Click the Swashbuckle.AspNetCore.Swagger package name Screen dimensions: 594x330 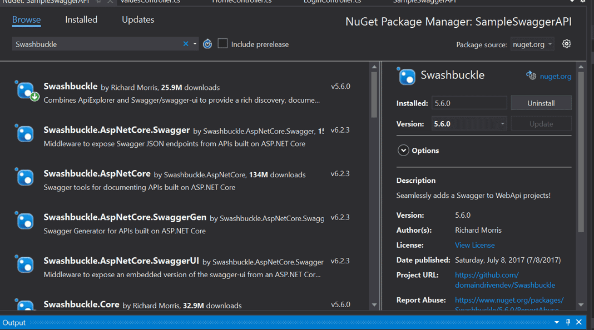[x=117, y=130]
